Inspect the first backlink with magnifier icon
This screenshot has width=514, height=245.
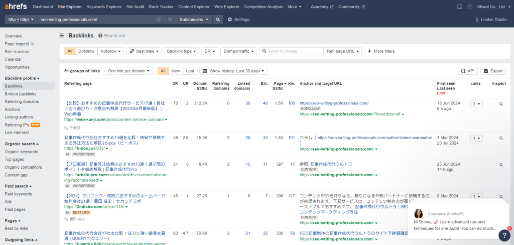(x=500, y=104)
